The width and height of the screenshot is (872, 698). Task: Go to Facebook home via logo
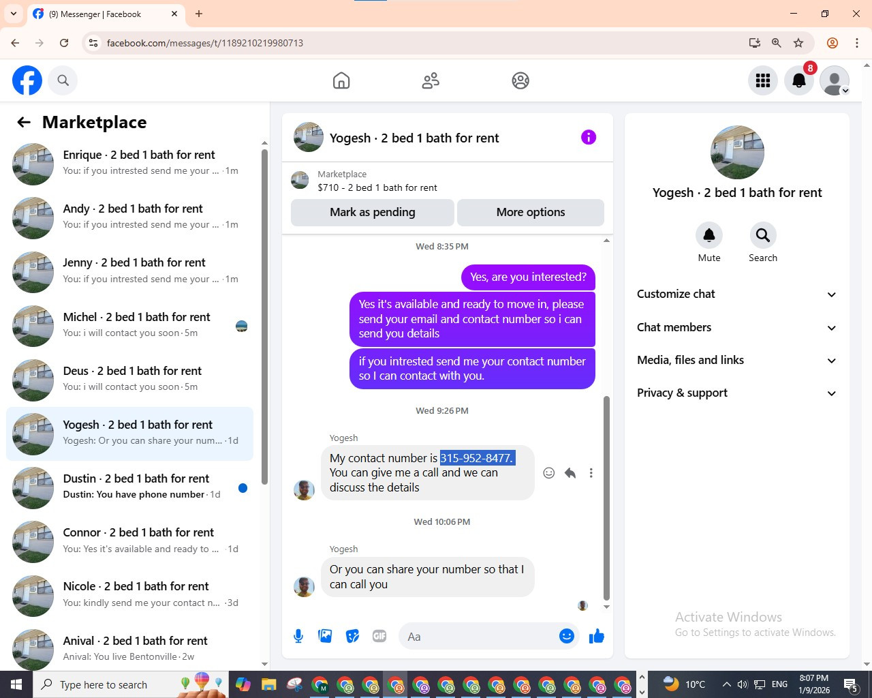coord(27,80)
